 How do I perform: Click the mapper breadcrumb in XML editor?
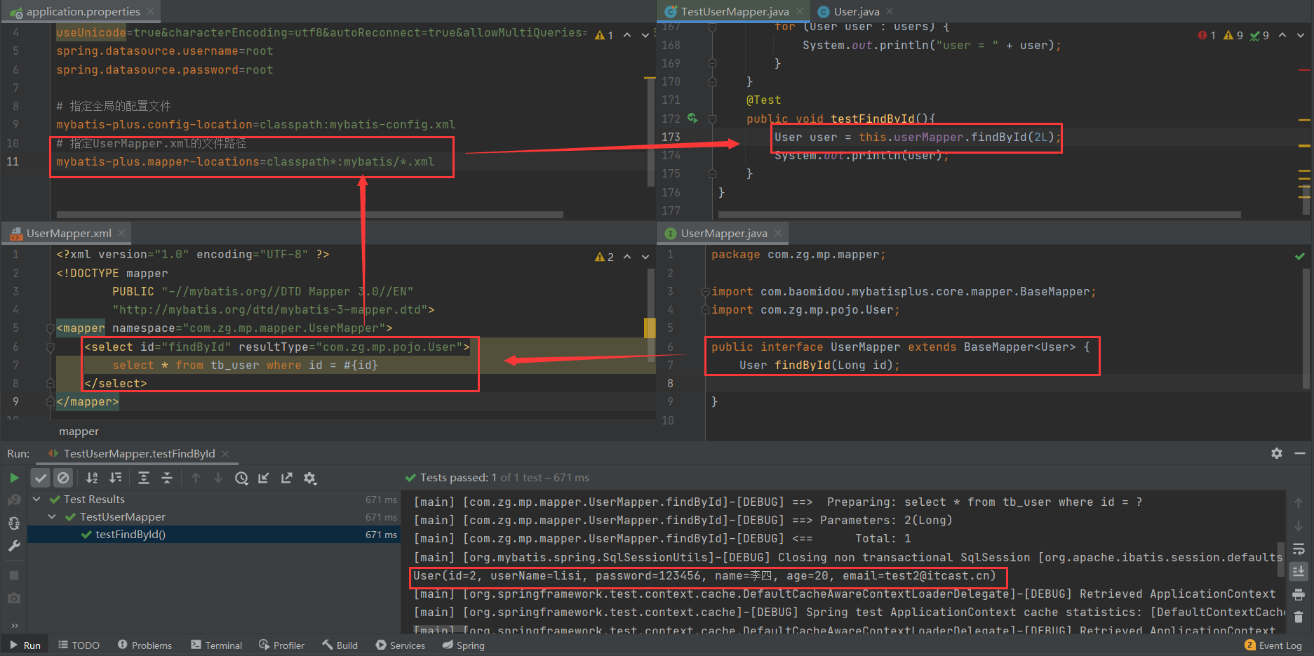click(79, 431)
